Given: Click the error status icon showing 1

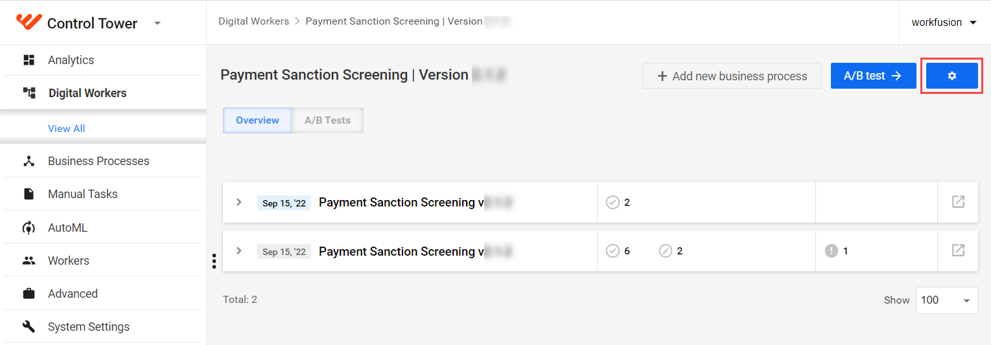Looking at the screenshot, I should (x=832, y=250).
